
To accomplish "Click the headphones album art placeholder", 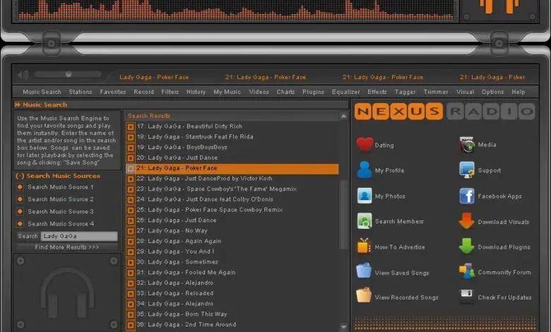I will click(x=67, y=294).
